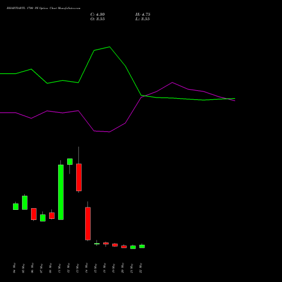The height and width of the screenshot is (282, 282).
Task: Click the 14 May date label
Action: pyautogui.click(x=87, y=268)
